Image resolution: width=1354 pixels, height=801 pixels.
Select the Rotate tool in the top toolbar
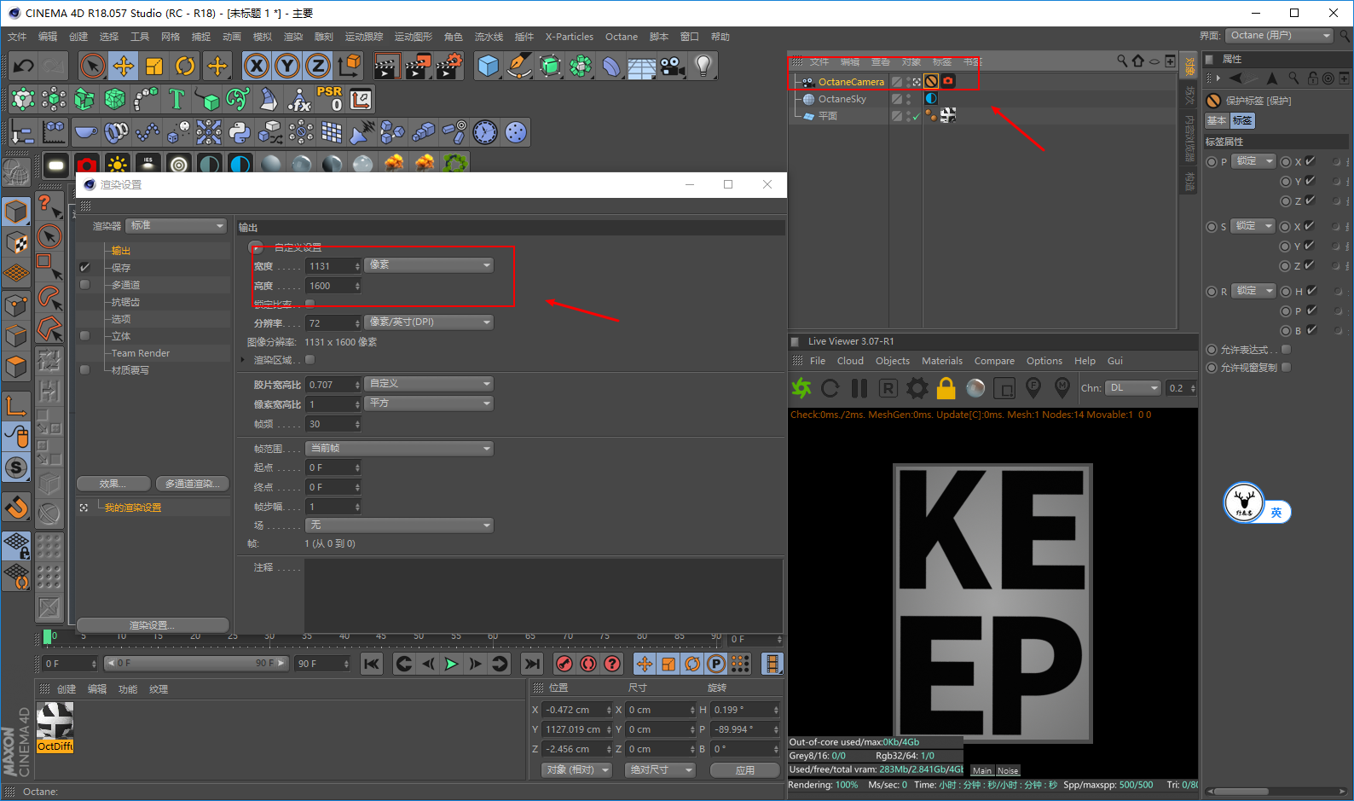[x=185, y=66]
